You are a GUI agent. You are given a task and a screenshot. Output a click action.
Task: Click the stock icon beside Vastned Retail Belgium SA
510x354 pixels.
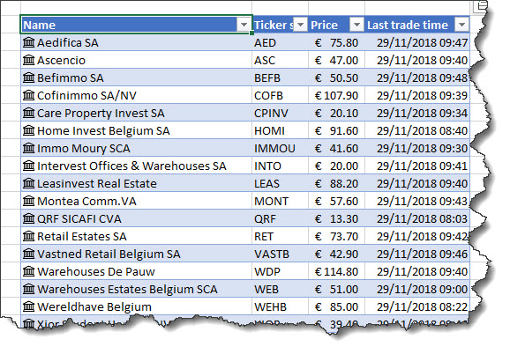coord(28,254)
